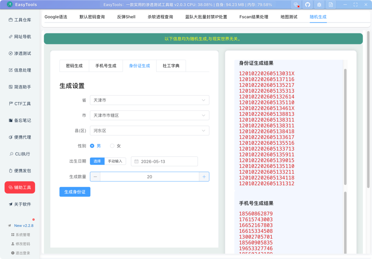Click the main page scrollbar at far right
The height and width of the screenshot is (259, 372).
pyautogui.click(x=368, y=109)
